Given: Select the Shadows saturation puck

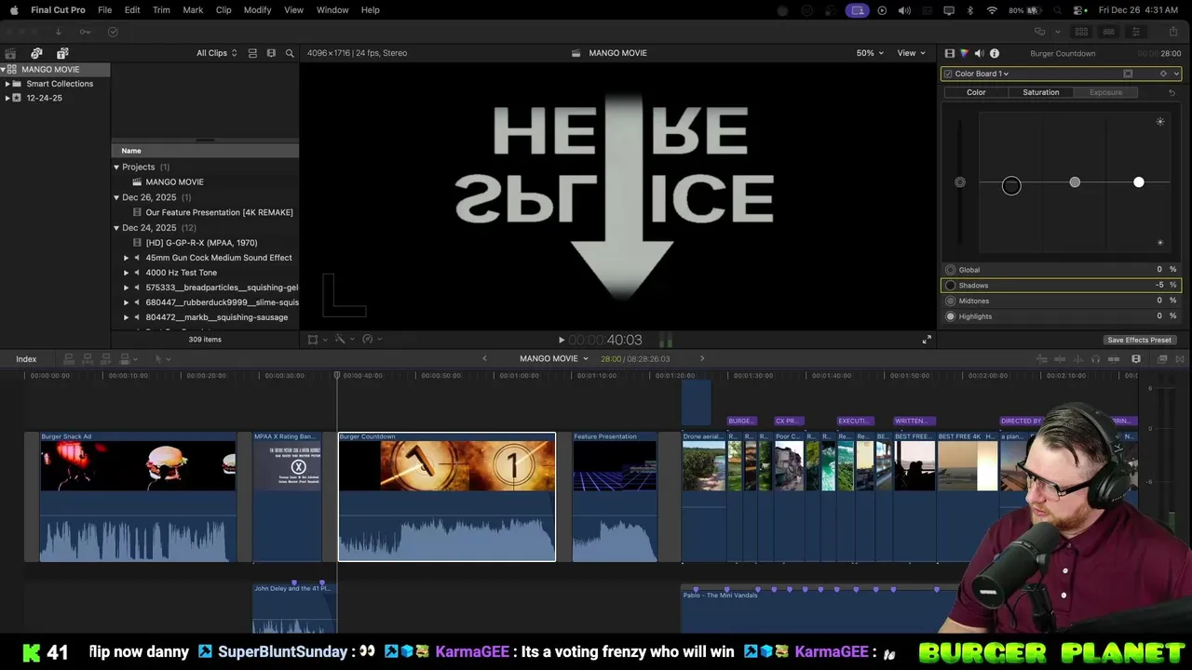Looking at the screenshot, I should (x=1011, y=186).
